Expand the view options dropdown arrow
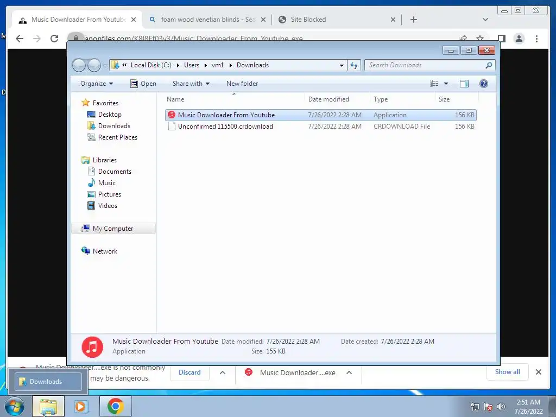 tap(446, 84)
